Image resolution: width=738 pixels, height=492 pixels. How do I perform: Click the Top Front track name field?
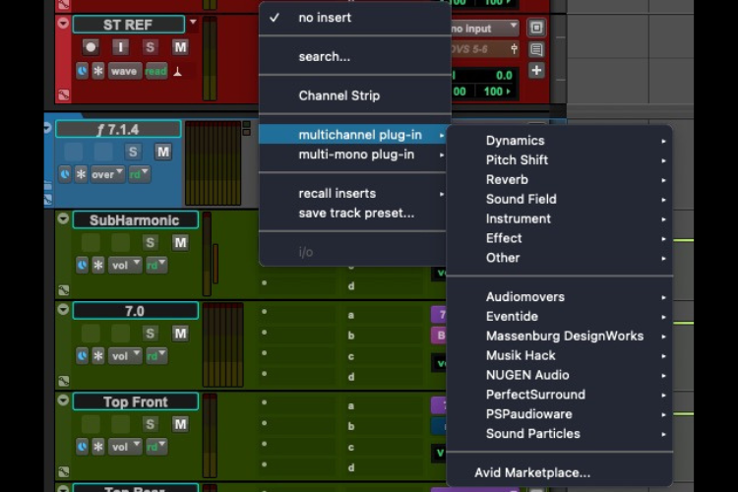[x=135, y=401]
